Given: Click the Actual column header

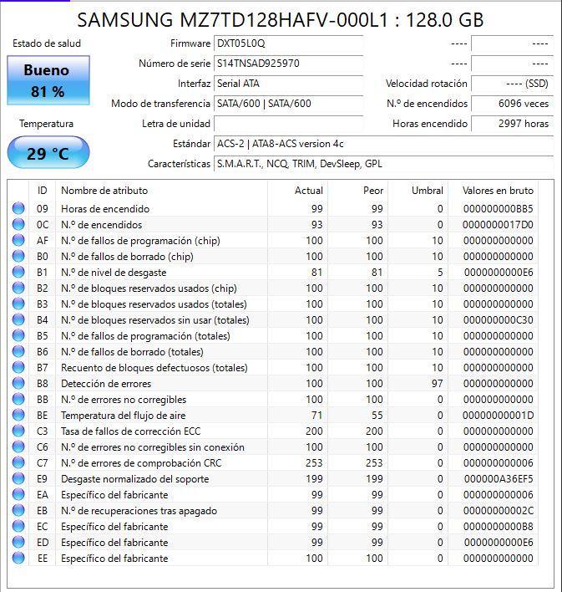Looking at the screenshot, I should (x=297, y=191).
